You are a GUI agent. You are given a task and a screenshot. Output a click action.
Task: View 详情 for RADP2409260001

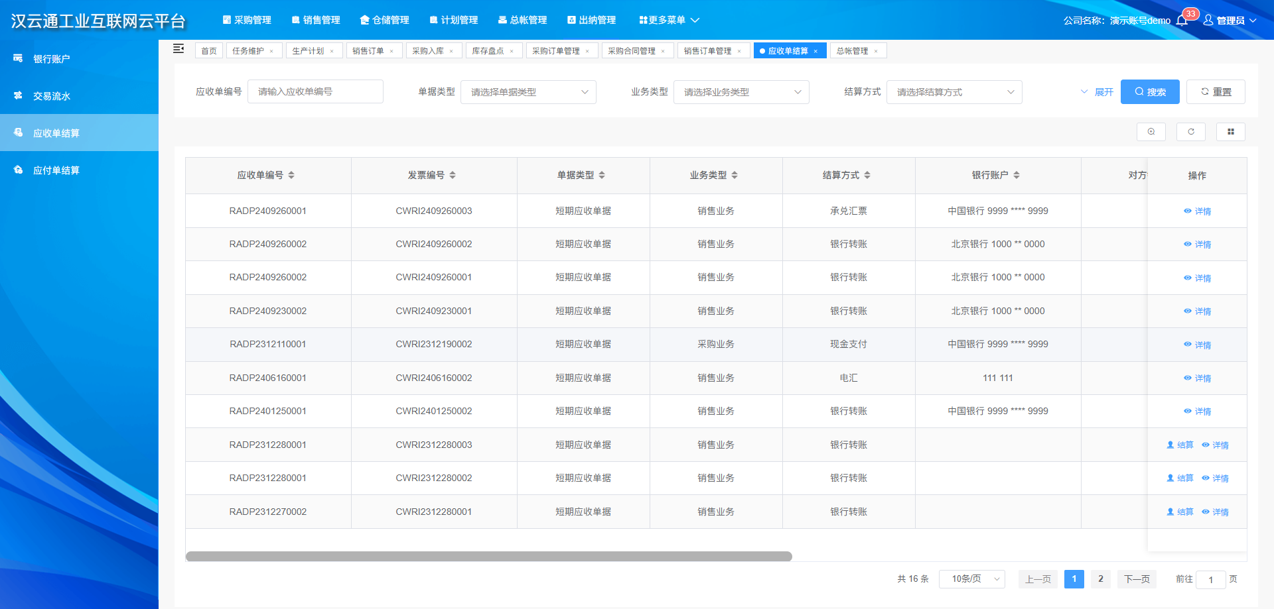coord(1198,211)
